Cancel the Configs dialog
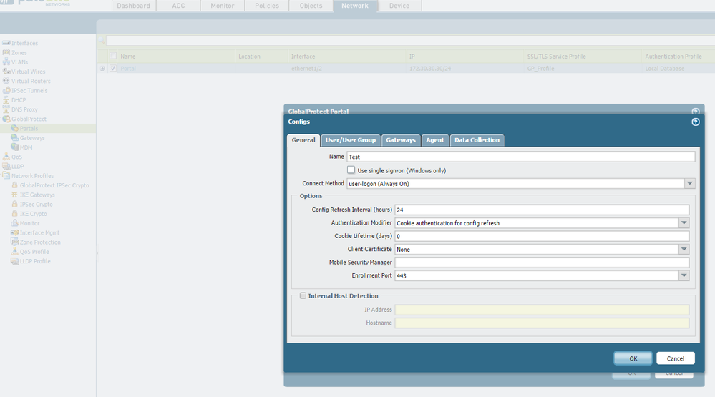This screenshot has width=715, height=397. click(x=675, y=358)
